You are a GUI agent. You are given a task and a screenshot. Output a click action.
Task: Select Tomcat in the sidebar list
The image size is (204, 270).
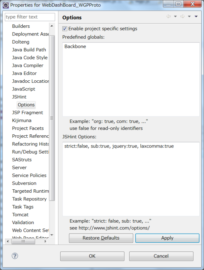[x=20, y=215]
